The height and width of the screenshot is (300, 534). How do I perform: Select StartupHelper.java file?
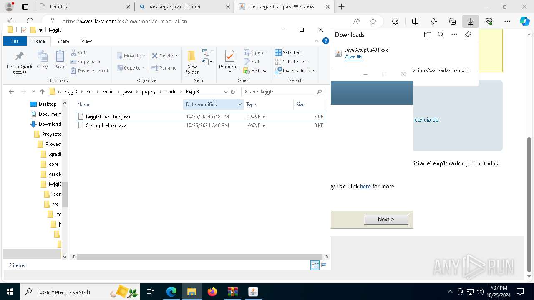pos(200,125)
